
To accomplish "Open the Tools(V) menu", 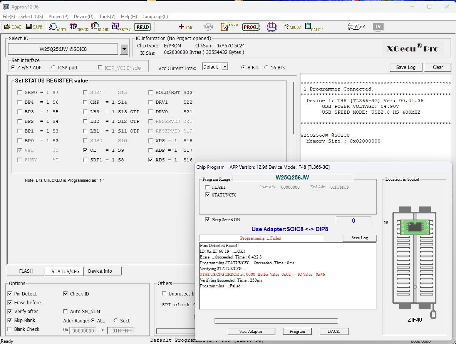I will [107, 17].
